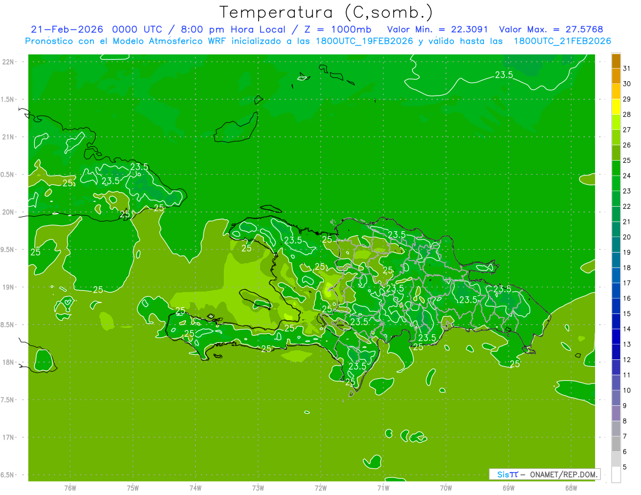
Task: Click the '71W' longitude axis label
Action: coord(383,488)
